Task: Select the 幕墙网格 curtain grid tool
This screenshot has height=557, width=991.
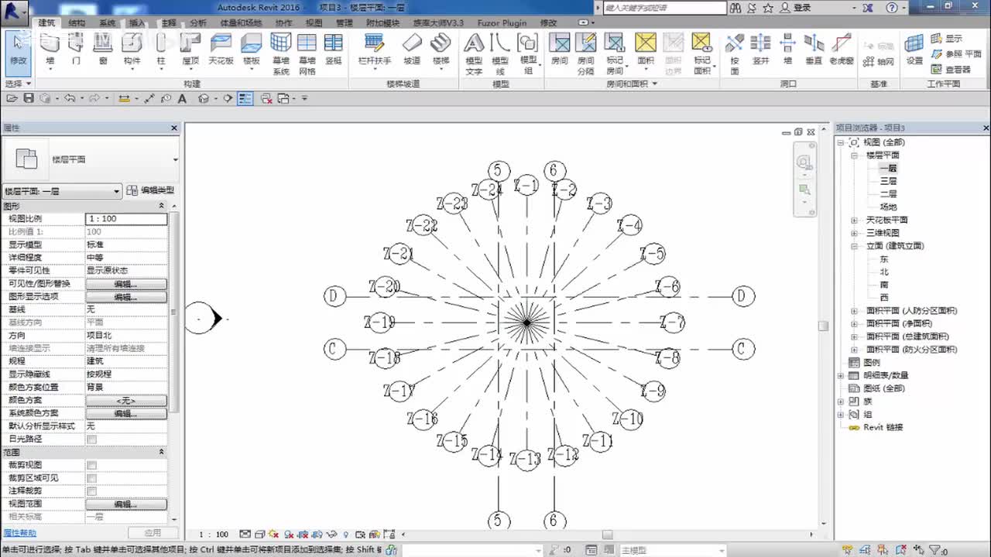Action: (307, 53)
